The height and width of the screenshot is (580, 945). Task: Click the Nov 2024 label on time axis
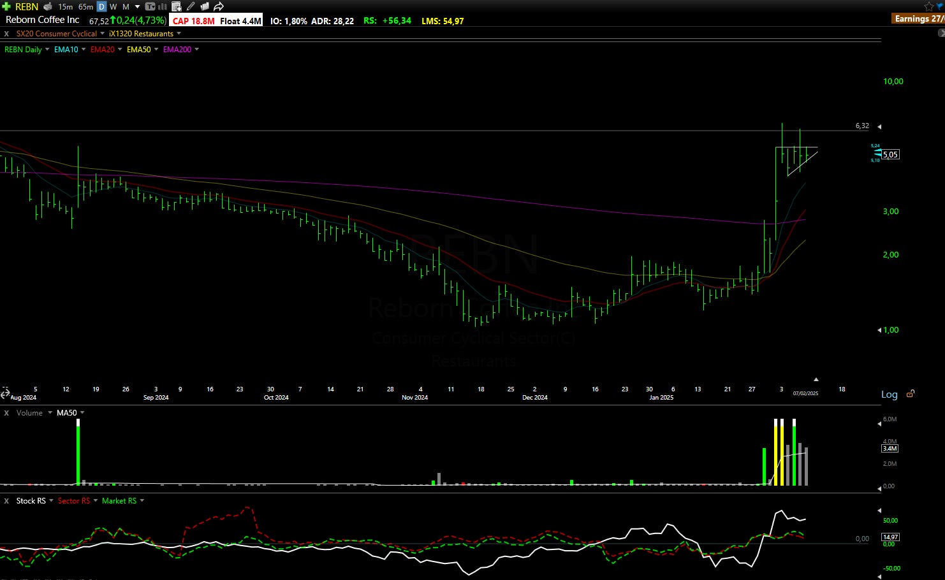coord(414,398)
